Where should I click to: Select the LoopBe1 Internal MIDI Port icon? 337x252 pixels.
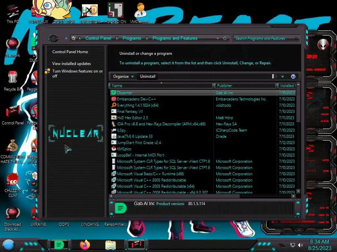(x=114, y=155)
